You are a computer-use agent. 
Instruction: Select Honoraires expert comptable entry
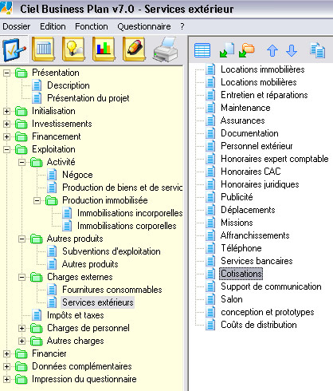(275, 159)
